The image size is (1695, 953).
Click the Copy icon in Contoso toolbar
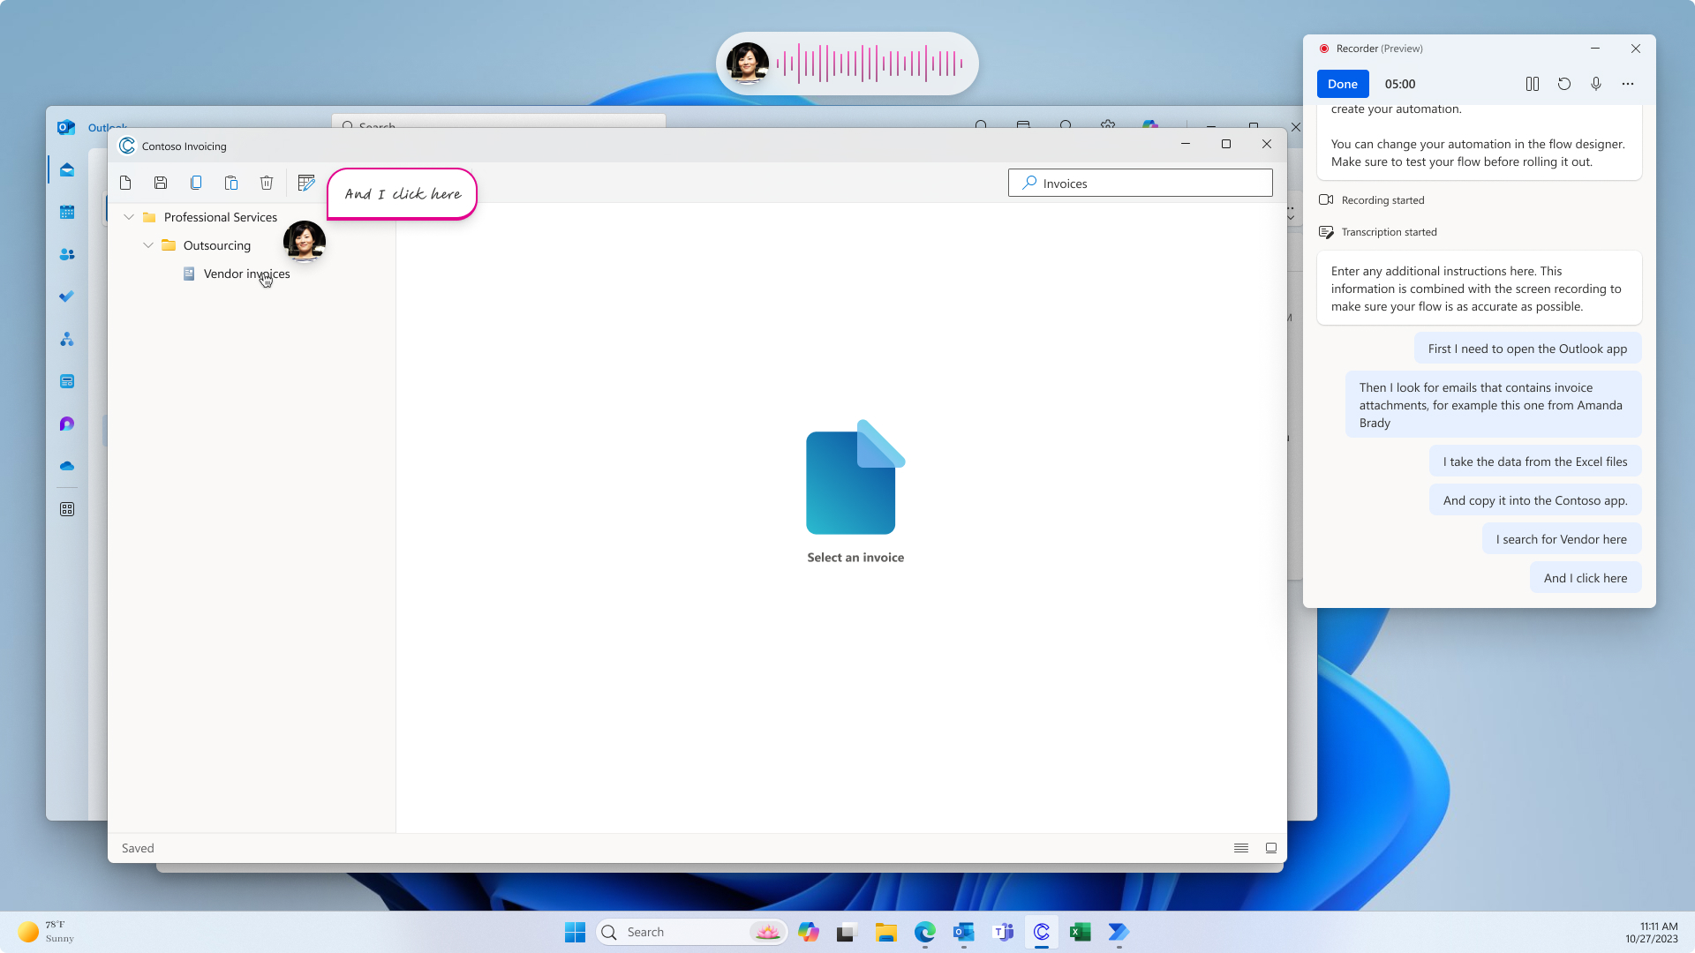[x=196, y=183]
